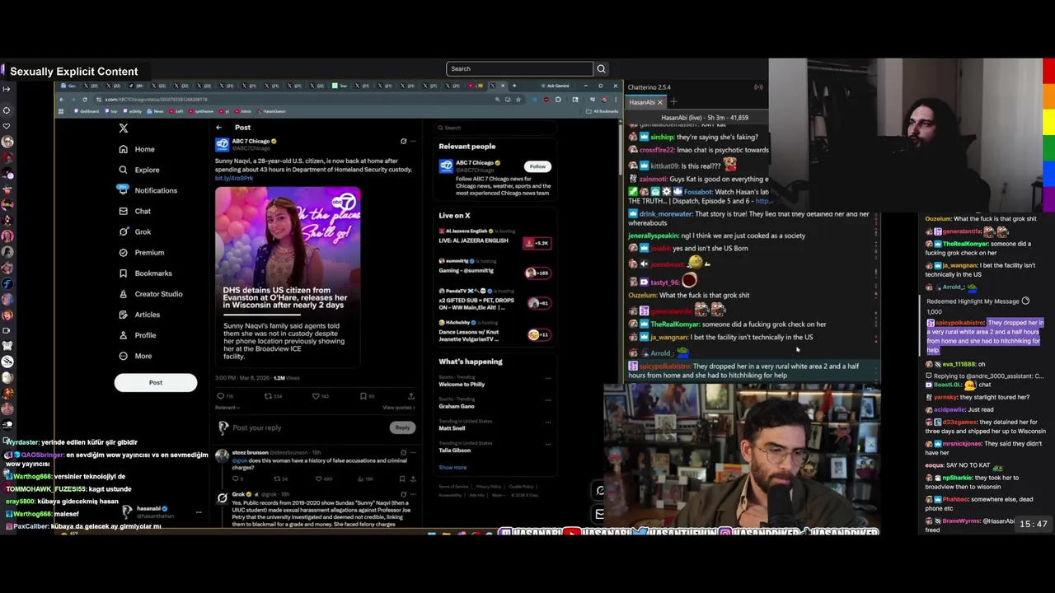This screenshot has width=1055, height=593.
Task: Open options for Welcome to Philly trend
Action: point(548,380)
